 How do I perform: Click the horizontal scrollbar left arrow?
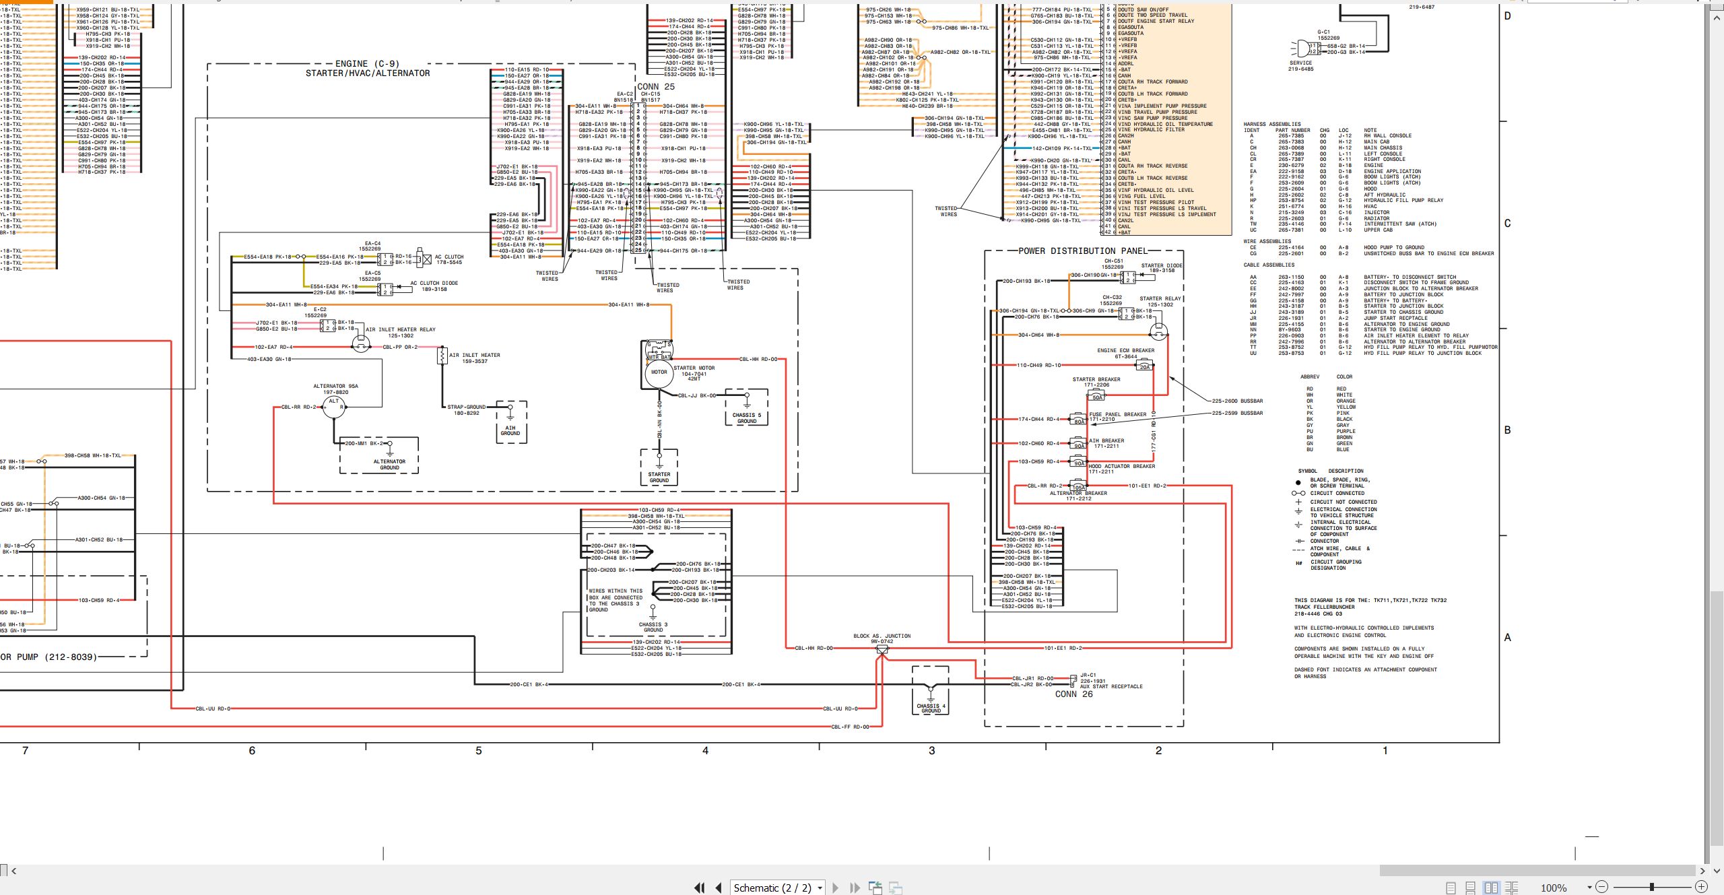[x=13, y=871]
